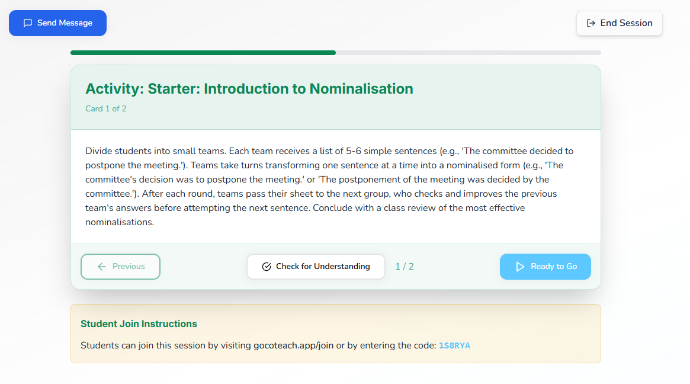Click the left arrow icon on Previous
690x384 pixels.
tap(102, 267)
